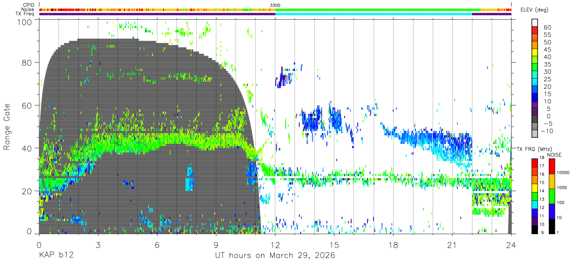
Task: Click the 3 tick on UT hours axis
Action: tap(98, 245)
